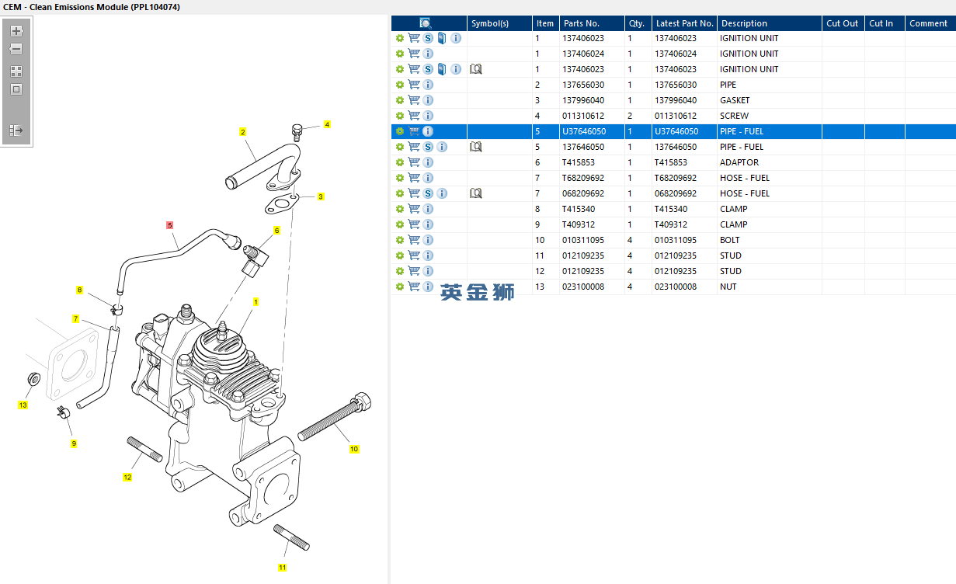This screenshot has height=584, width=956.
Task: Click the Qty. column header
Action: (x=638, y=23)
